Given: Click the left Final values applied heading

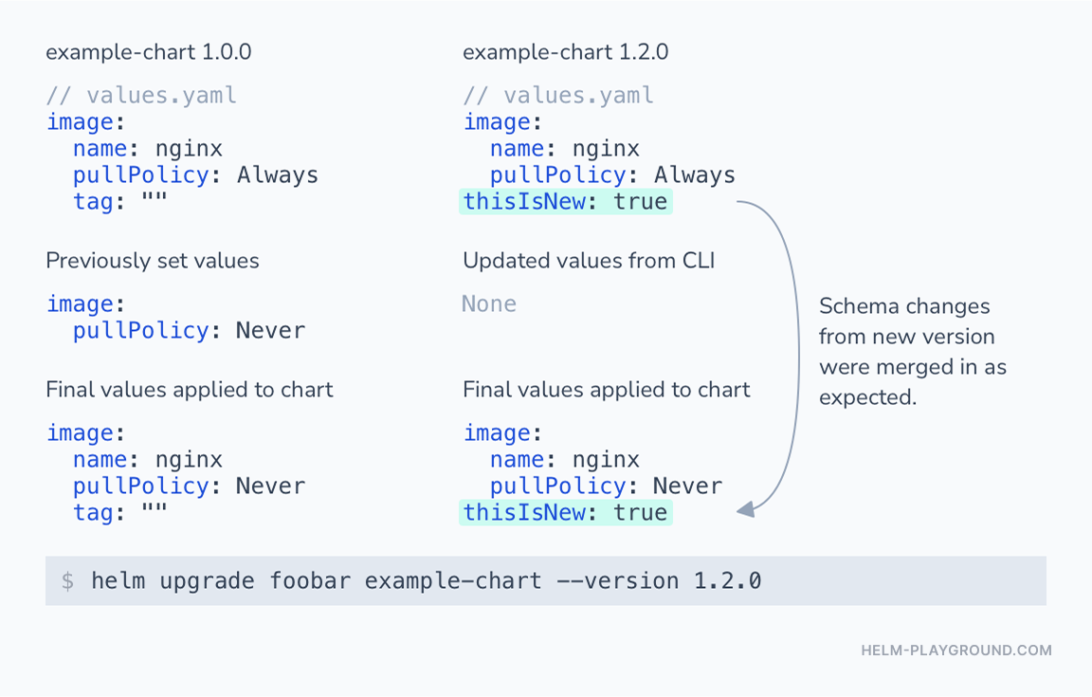Looking at the screenshot, I should pos(190,390).
